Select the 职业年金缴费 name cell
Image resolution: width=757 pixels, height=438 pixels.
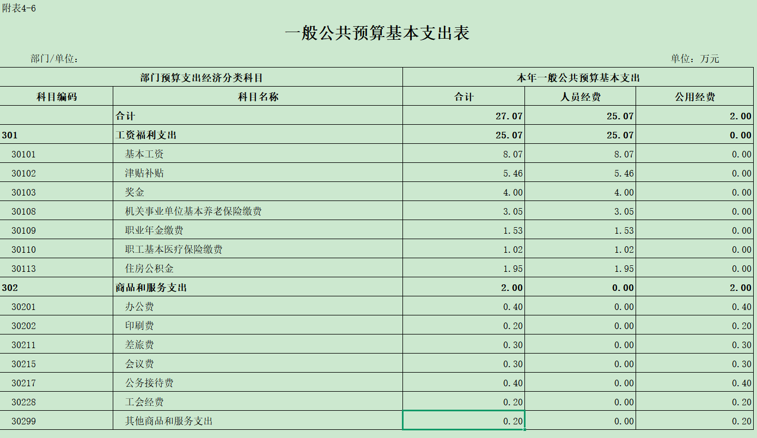pos(258,230)
